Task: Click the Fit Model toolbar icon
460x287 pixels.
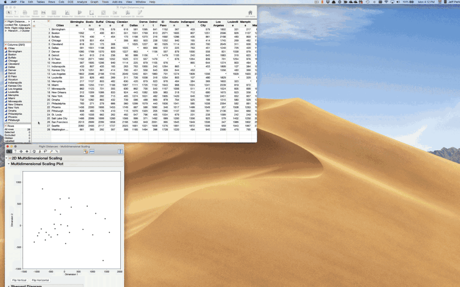Action: pyautogui.click(x=115, y=13)
